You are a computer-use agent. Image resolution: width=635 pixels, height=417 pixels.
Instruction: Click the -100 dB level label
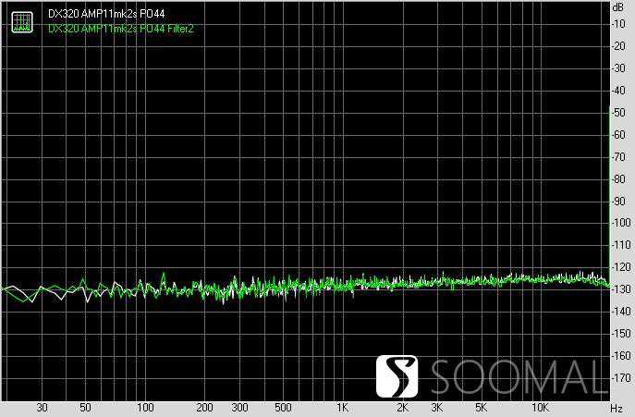(x=620, y=224)
